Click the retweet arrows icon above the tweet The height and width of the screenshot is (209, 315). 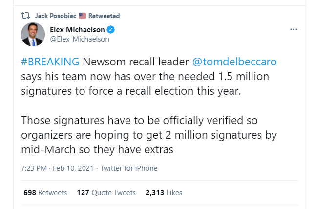pos(25,16)
